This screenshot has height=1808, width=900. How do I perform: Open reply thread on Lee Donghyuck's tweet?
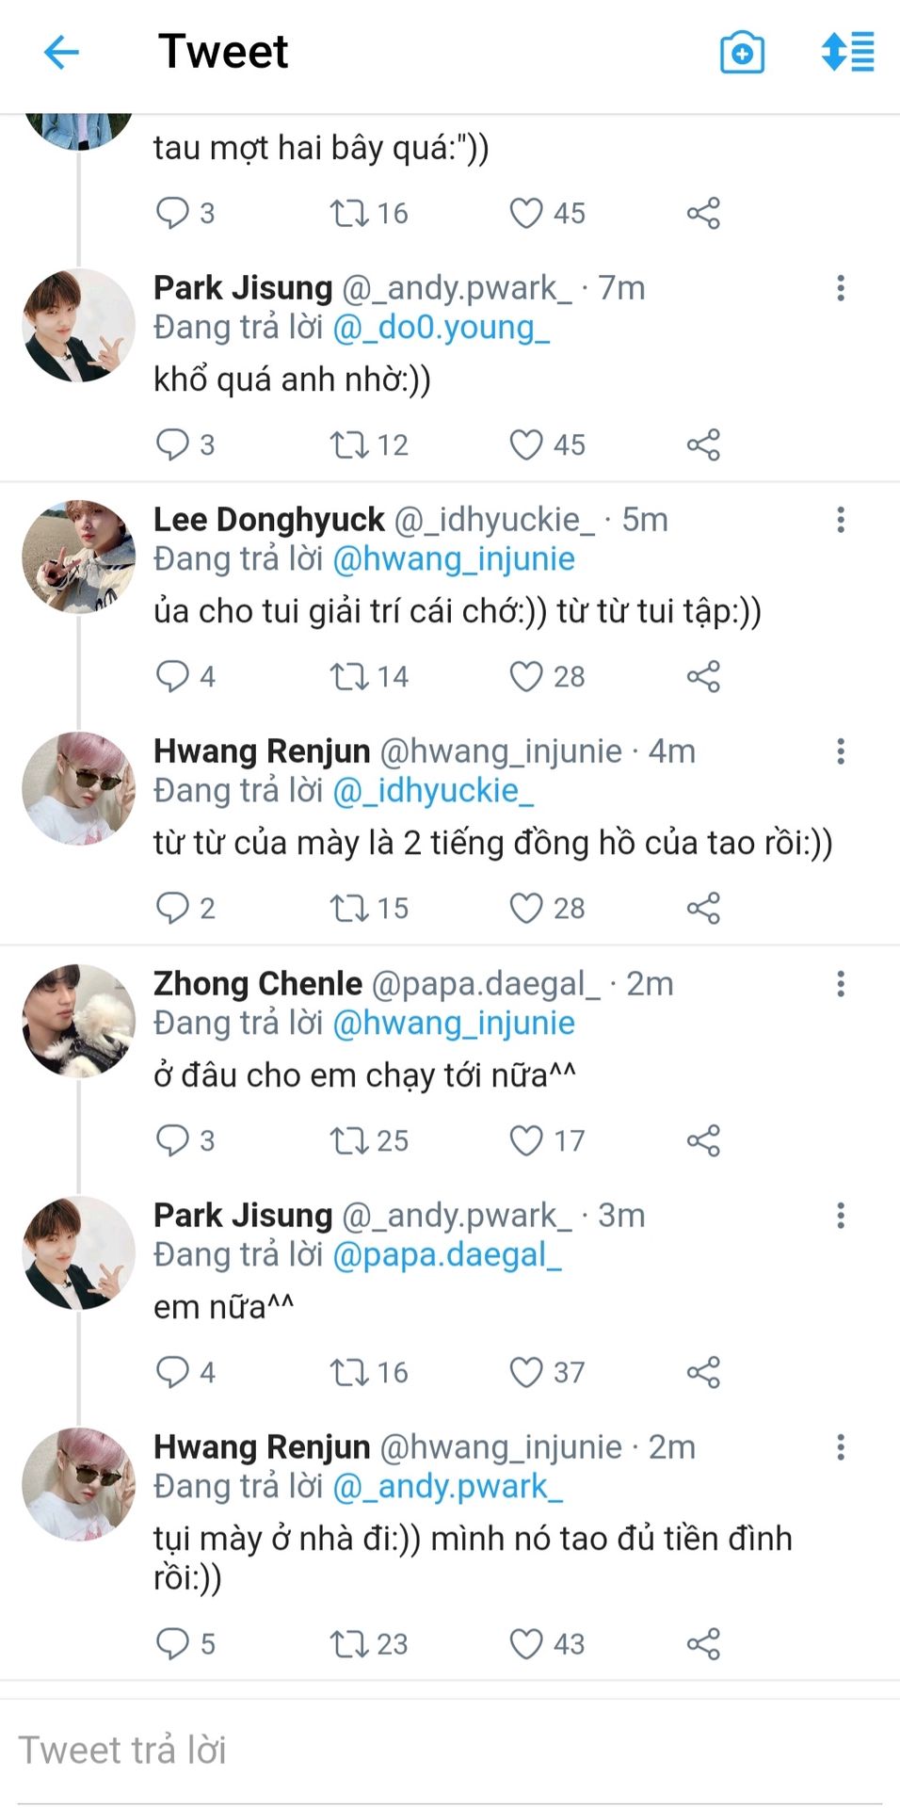[172, 676]
